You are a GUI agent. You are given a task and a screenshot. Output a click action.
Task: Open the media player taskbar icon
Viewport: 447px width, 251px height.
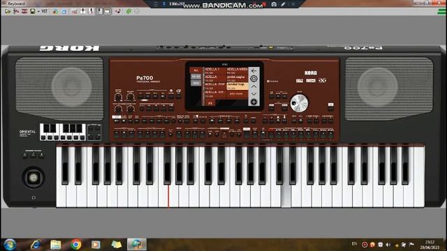tap(96, 245)
